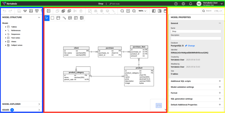
Task: Open the share model people icon
Action: click(25, 11)
